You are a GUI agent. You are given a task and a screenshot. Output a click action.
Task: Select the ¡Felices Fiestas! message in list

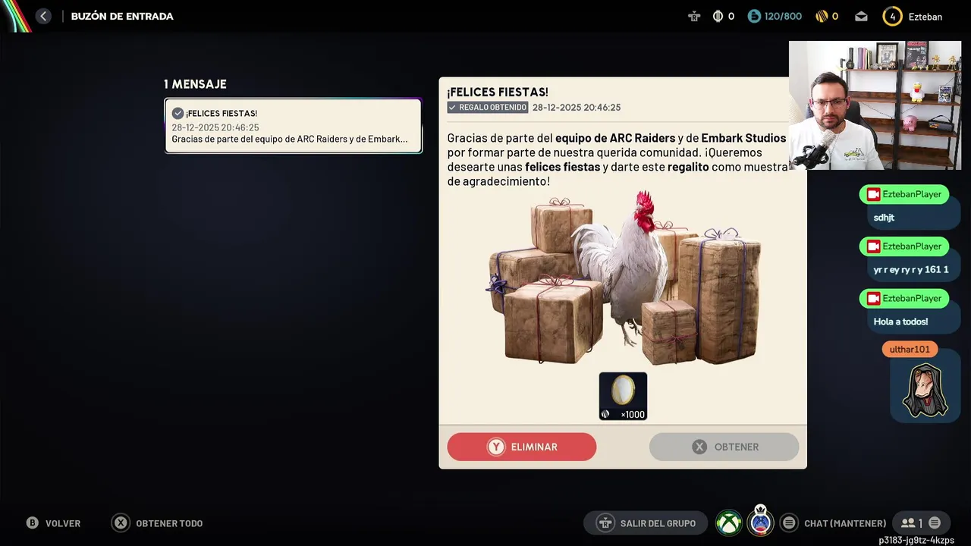tap(293, 126)
